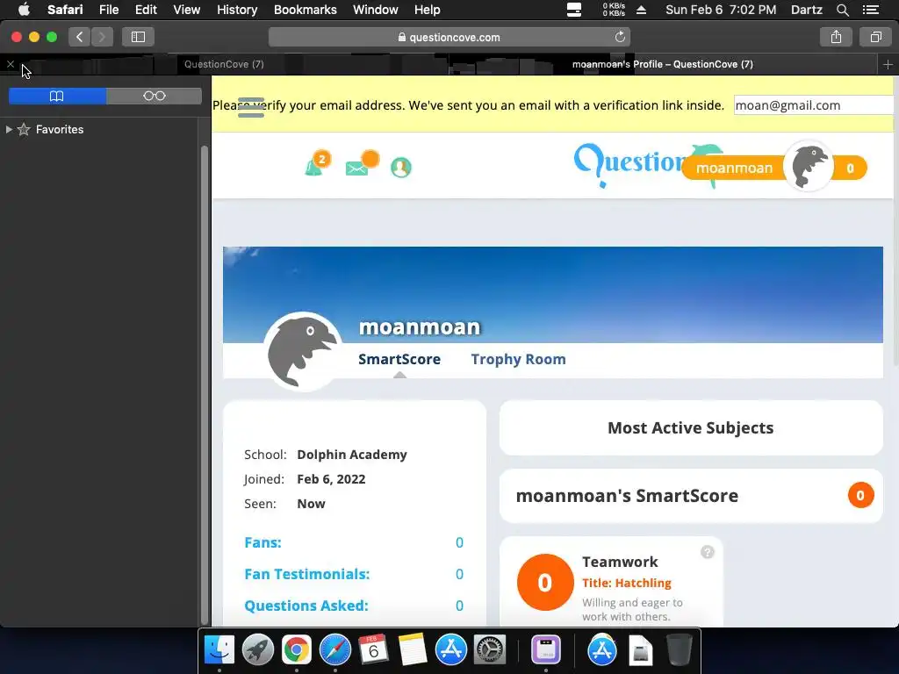This screenshot has height=674, width=899.
Task: Open the notifications bell with badge 2
Action: click(x=317, y=164)
